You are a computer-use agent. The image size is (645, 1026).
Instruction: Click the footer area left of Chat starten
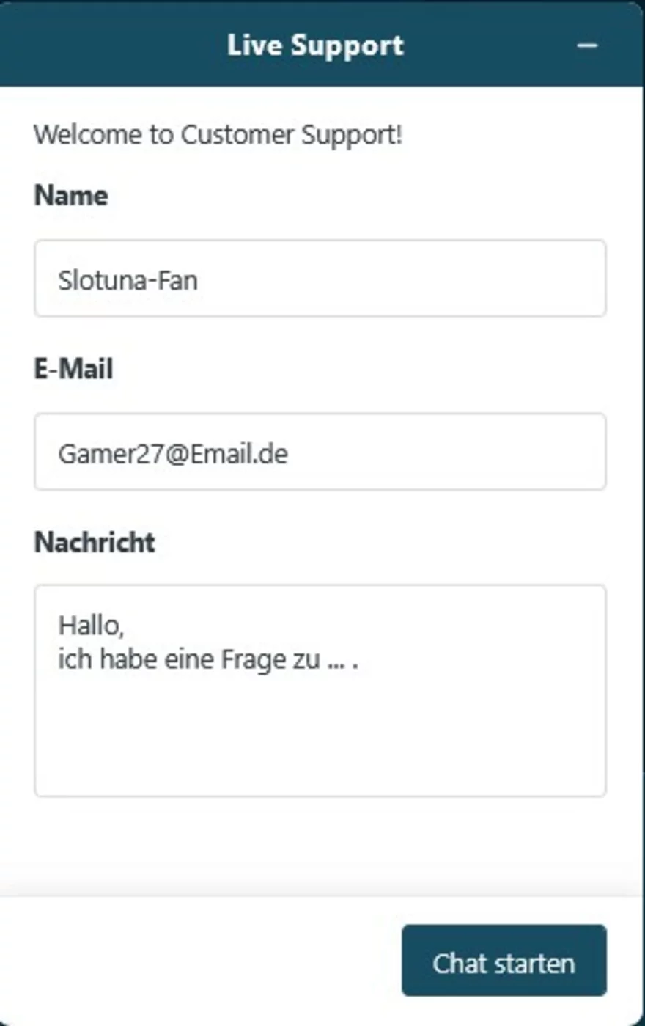(x=198, y=961)
